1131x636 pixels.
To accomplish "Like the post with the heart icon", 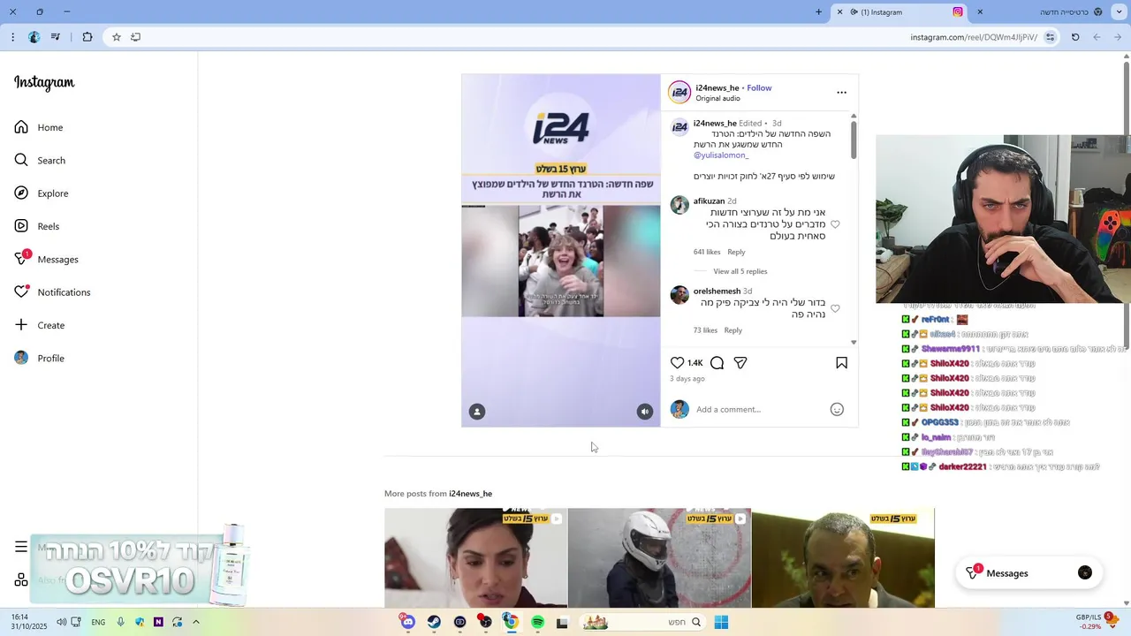I will click(x=677, y=363).
